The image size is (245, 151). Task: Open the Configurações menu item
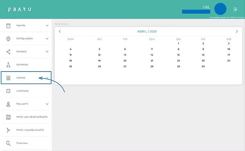[26, 38]
